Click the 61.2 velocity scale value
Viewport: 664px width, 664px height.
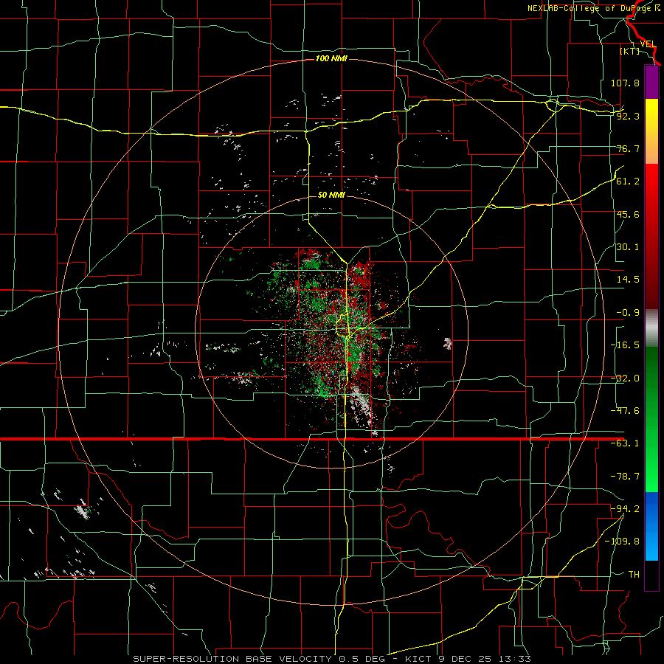(x=628, y=181)
